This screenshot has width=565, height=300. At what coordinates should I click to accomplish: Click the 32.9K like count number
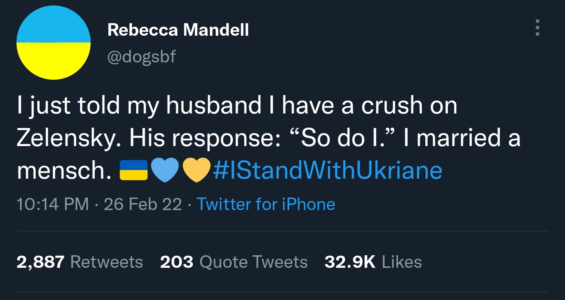coord(350,262)
